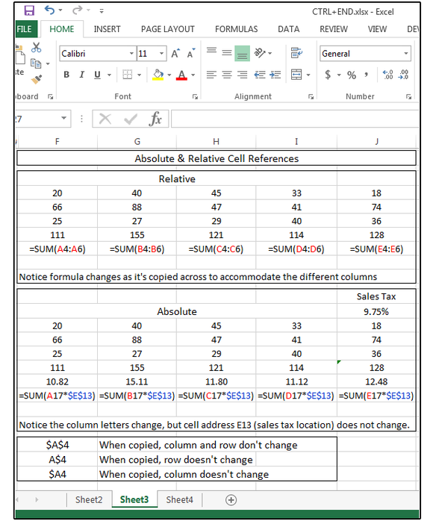Click the Redo arrow icon
This screenshot has height=521, width=433.
[x=77, y=10]
